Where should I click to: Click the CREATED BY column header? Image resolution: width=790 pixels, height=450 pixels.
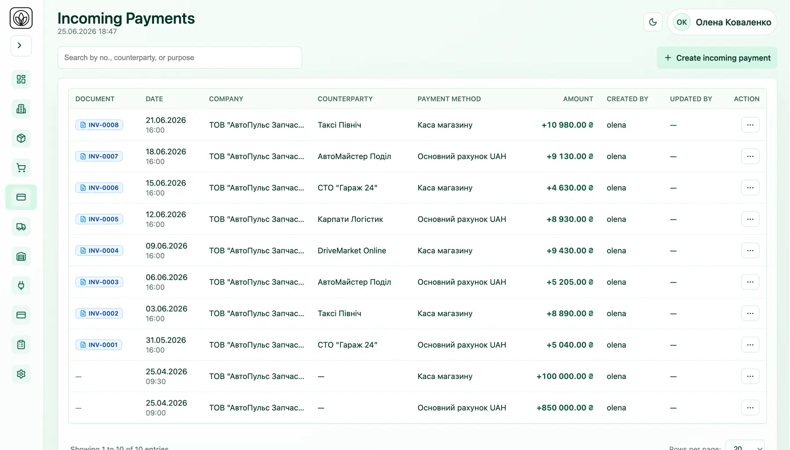pos(627,99)
